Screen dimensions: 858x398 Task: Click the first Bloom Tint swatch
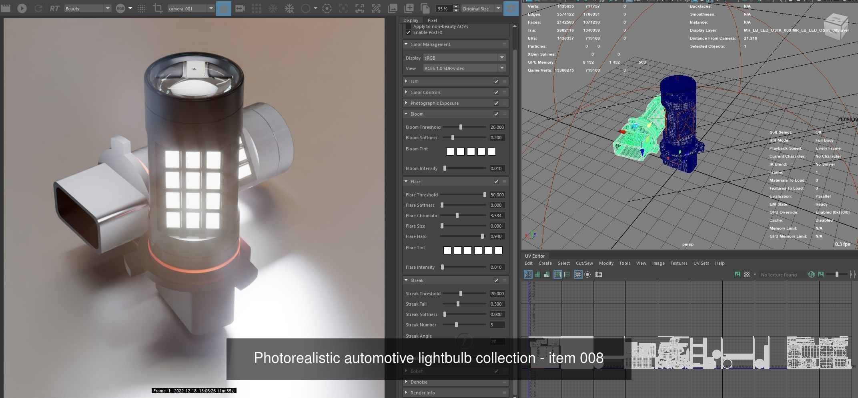coord(450,152)
